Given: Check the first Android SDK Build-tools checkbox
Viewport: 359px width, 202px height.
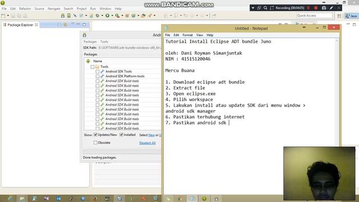Looking at the screenshot, I should 97,81.
